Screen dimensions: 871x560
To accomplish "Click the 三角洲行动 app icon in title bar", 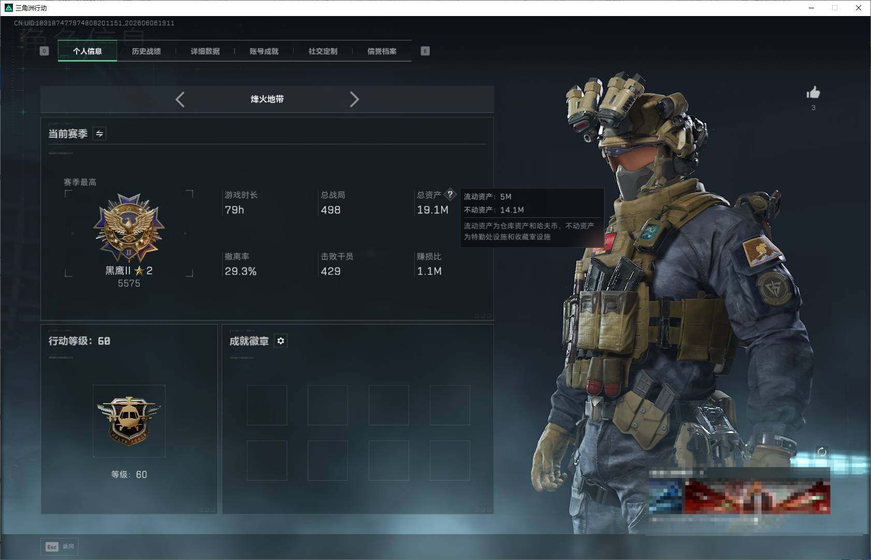I will tap(8, 8).
